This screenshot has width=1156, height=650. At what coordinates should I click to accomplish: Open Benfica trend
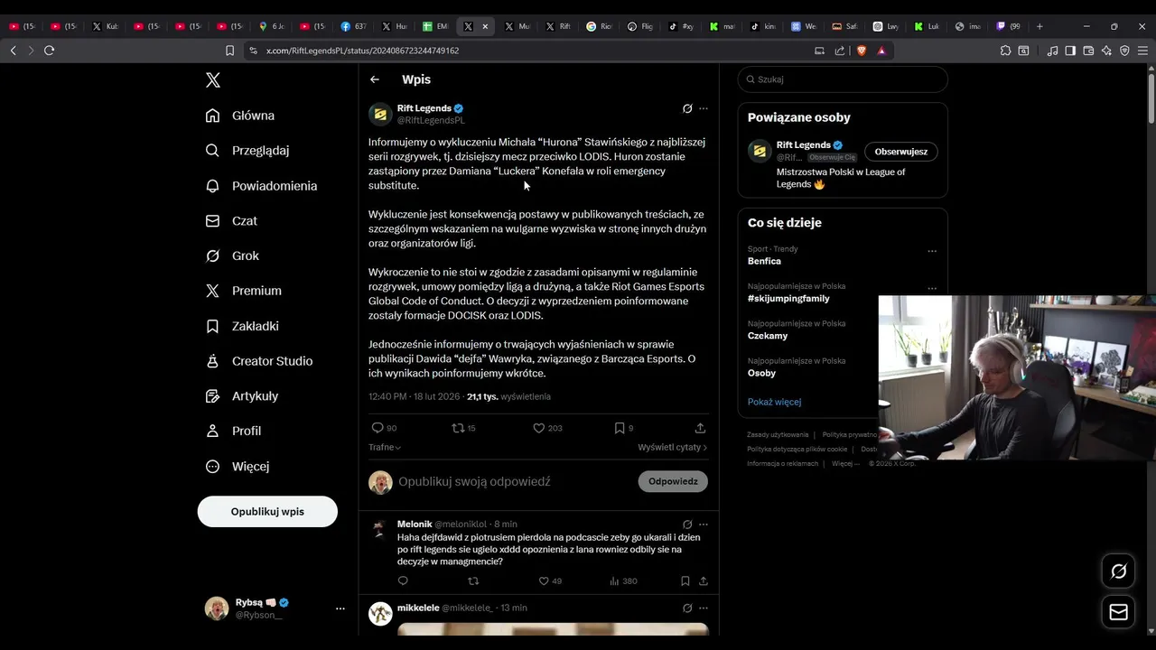[x=764, y=261]
